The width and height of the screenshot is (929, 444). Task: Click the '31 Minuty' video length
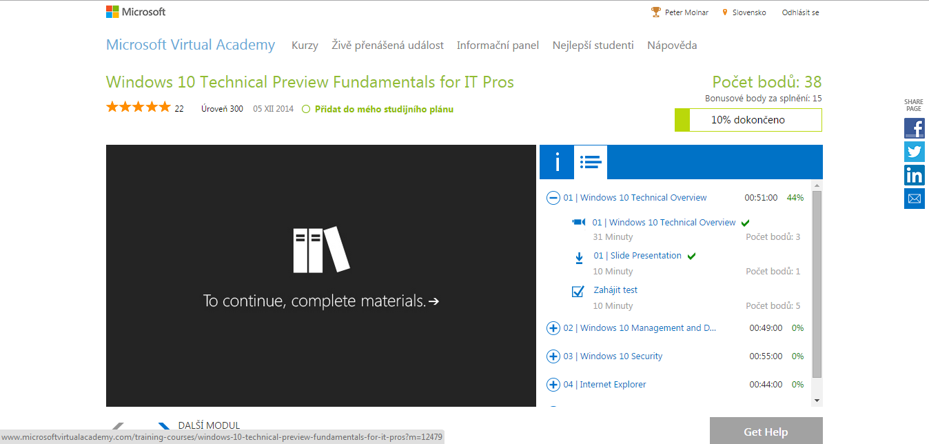(x=613, y=237)
